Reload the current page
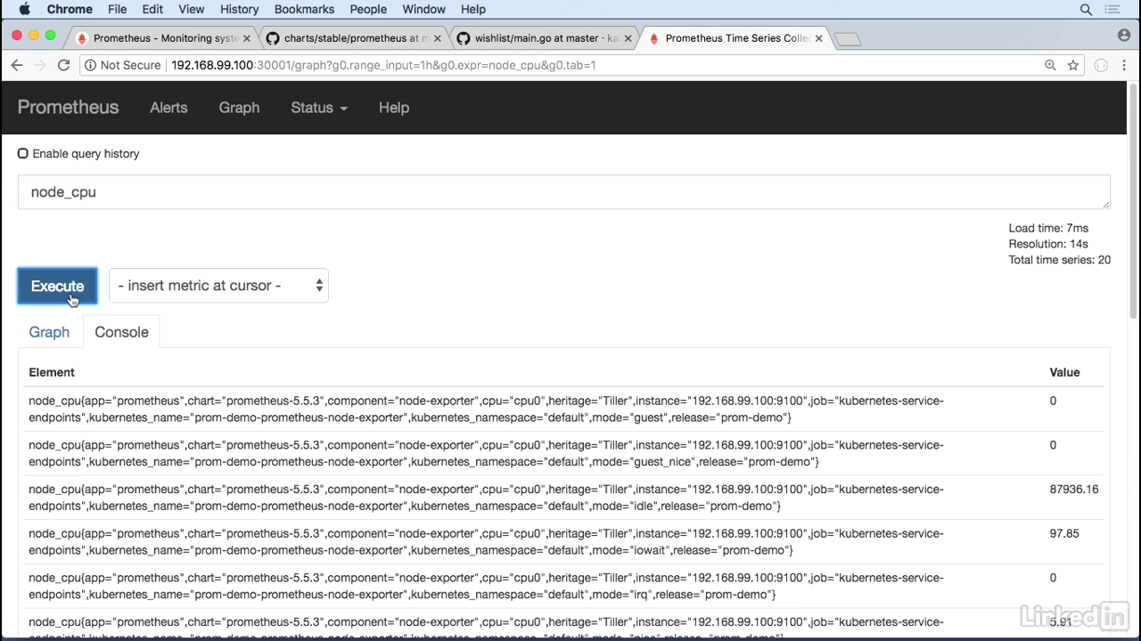The width and height of the screenshot is (1141, 641). coord(63,65)
